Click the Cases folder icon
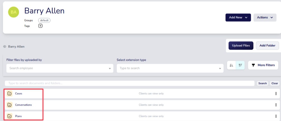This screenshot has height=121, width=281. coord(9,94)
